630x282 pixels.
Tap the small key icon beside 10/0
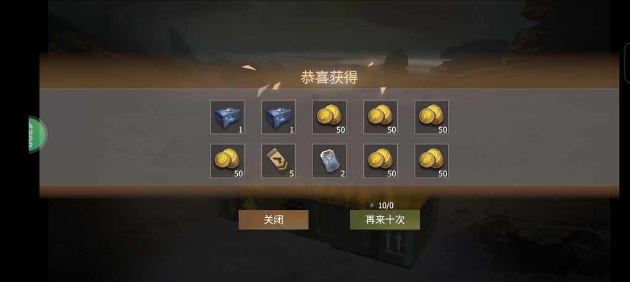click(x=372, y=205)
